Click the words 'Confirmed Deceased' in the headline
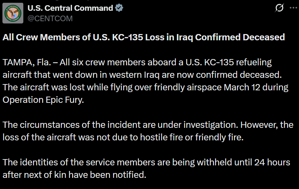The width and height of the screenshot is (299, 189). [x=240, y=37]
